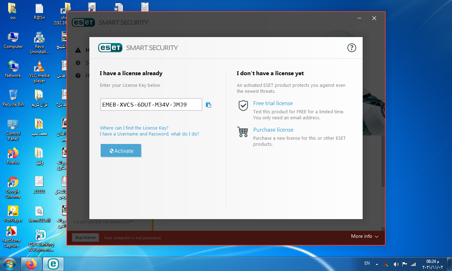Click the Buy license button in ESET window
This screenshot has width=452, height=271.
85,237
